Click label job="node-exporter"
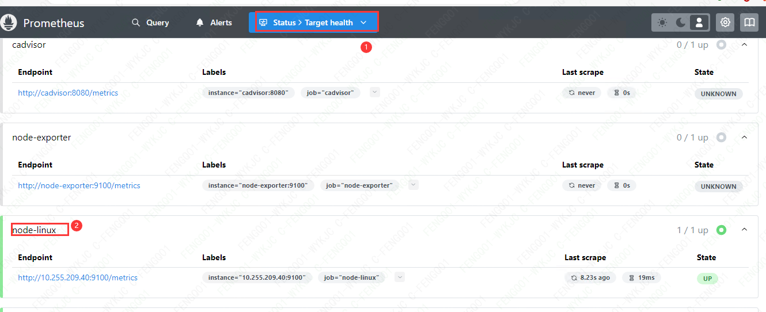 click(x=359, y=185)
